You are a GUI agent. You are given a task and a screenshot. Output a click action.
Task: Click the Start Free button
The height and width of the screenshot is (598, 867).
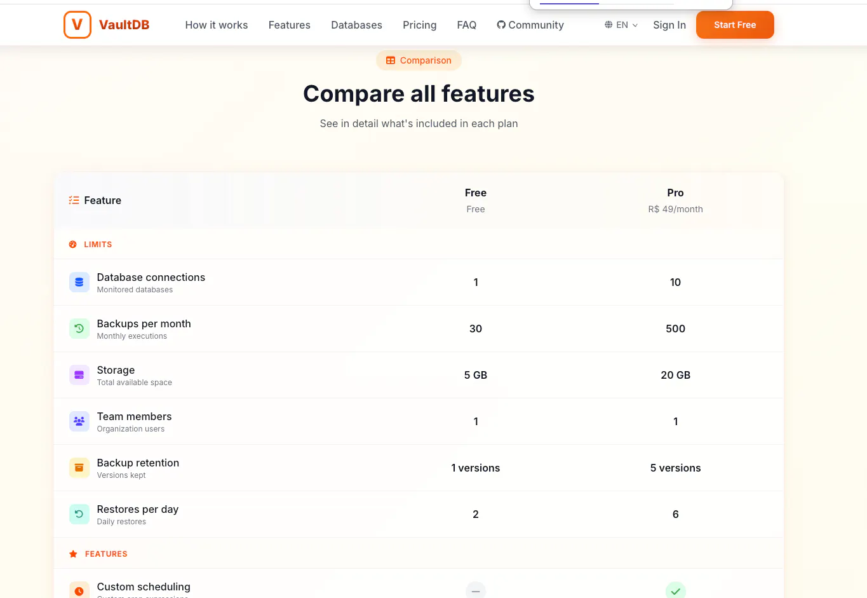[x=735, y=25]
